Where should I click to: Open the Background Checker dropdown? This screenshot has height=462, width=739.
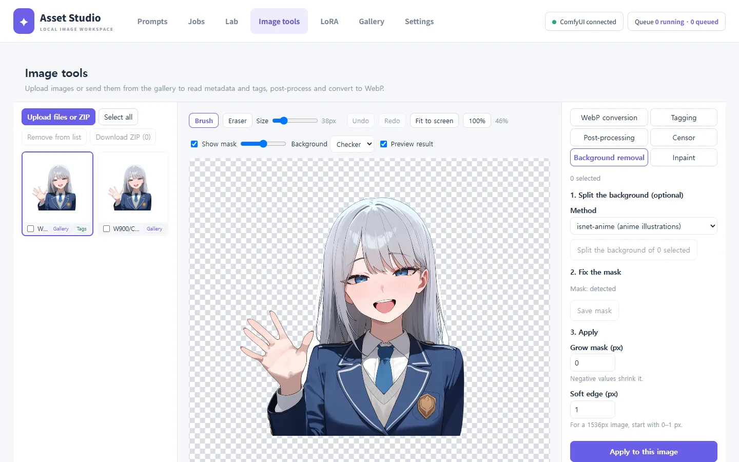click(352, 144)
